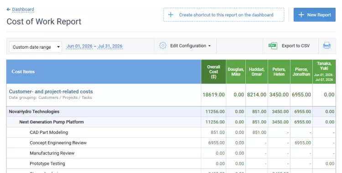Click the CSV file icon

273,46
